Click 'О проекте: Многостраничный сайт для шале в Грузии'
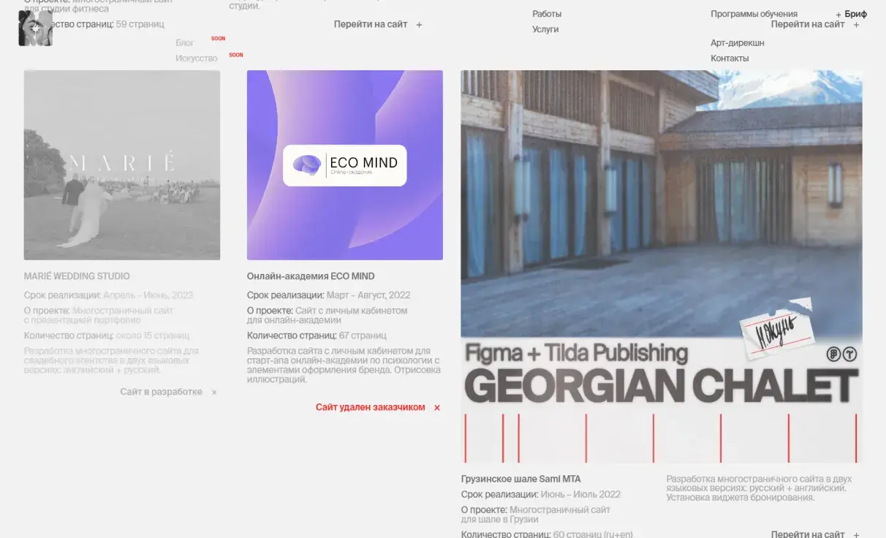 (536, 515)
